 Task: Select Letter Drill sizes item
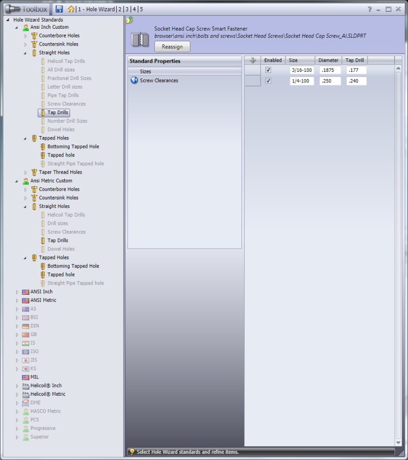tap(65, 87)
